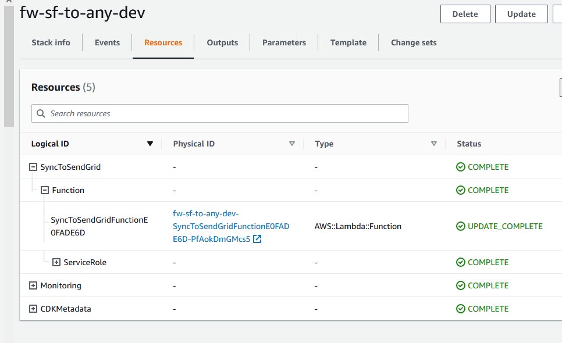Click the Delete stack button
Screen dimensions: 562x343
pyautogui.click(x=465, y=14)
